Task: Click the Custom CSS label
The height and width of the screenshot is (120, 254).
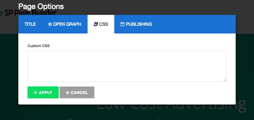Action: tap(39, 46)
